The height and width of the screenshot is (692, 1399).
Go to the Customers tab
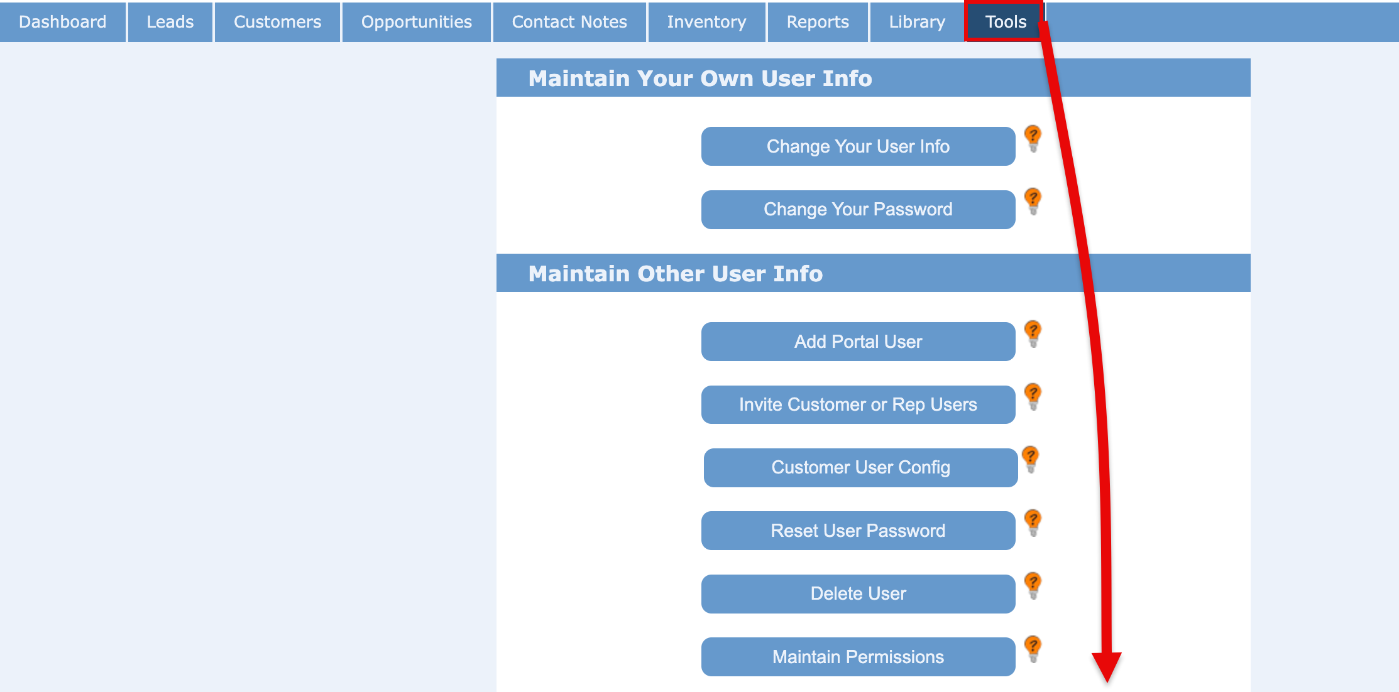[277, 22]
